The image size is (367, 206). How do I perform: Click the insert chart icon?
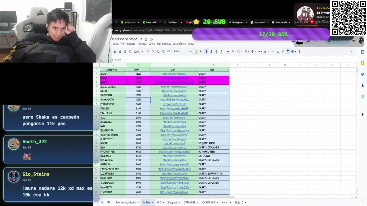283,51
